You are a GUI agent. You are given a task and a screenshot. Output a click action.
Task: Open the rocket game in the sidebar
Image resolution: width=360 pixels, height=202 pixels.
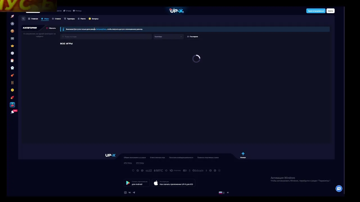pos(12,16)
